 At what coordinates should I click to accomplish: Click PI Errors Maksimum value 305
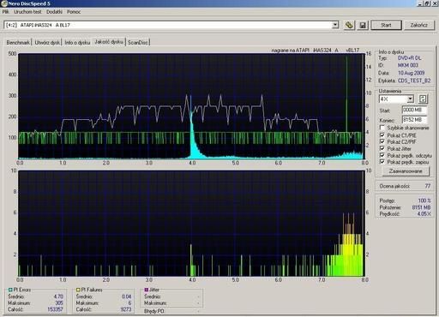[59, 302]
